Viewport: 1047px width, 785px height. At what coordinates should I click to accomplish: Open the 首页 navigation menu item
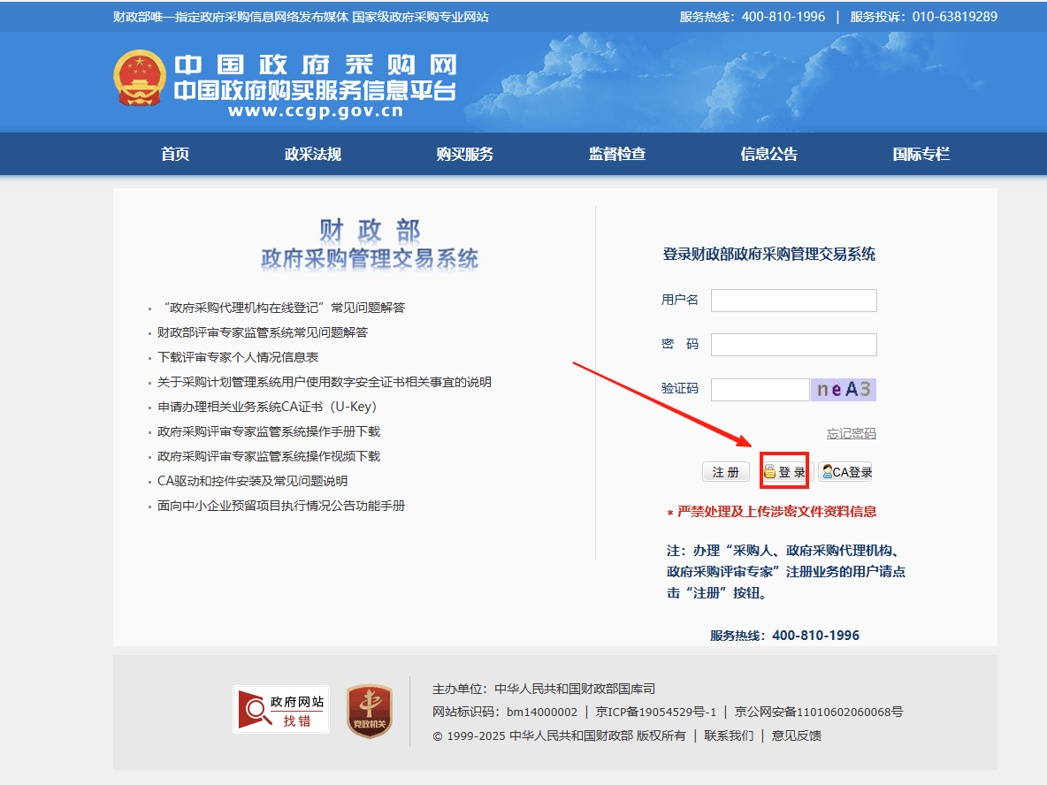[175, 154]
